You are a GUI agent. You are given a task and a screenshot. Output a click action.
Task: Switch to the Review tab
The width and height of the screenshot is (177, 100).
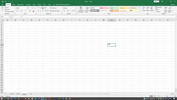pos(39,4)
